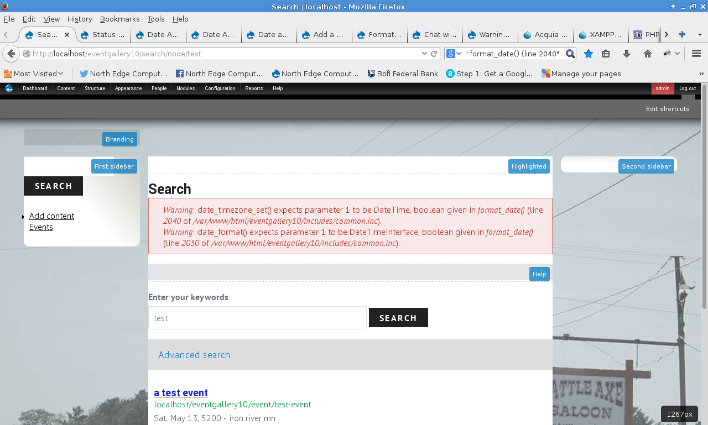
Task: Open Modules in the Drupal admin bar
Action: (x=186, y=88)
